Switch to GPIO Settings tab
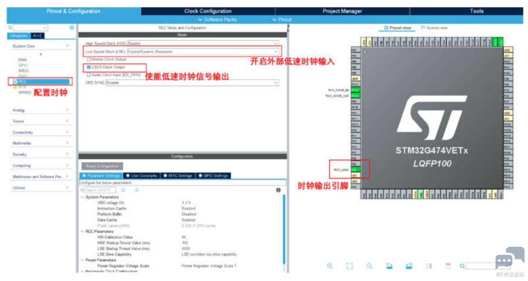 213,175
